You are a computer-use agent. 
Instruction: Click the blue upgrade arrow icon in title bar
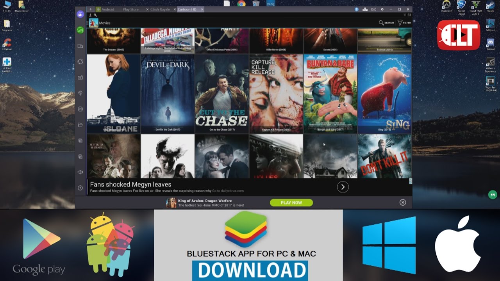357,9
